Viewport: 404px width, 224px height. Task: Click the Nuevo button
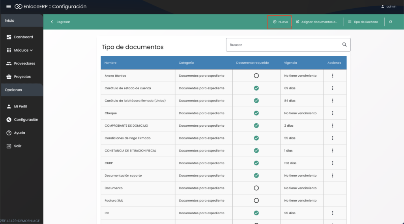(x=280, y=22)
